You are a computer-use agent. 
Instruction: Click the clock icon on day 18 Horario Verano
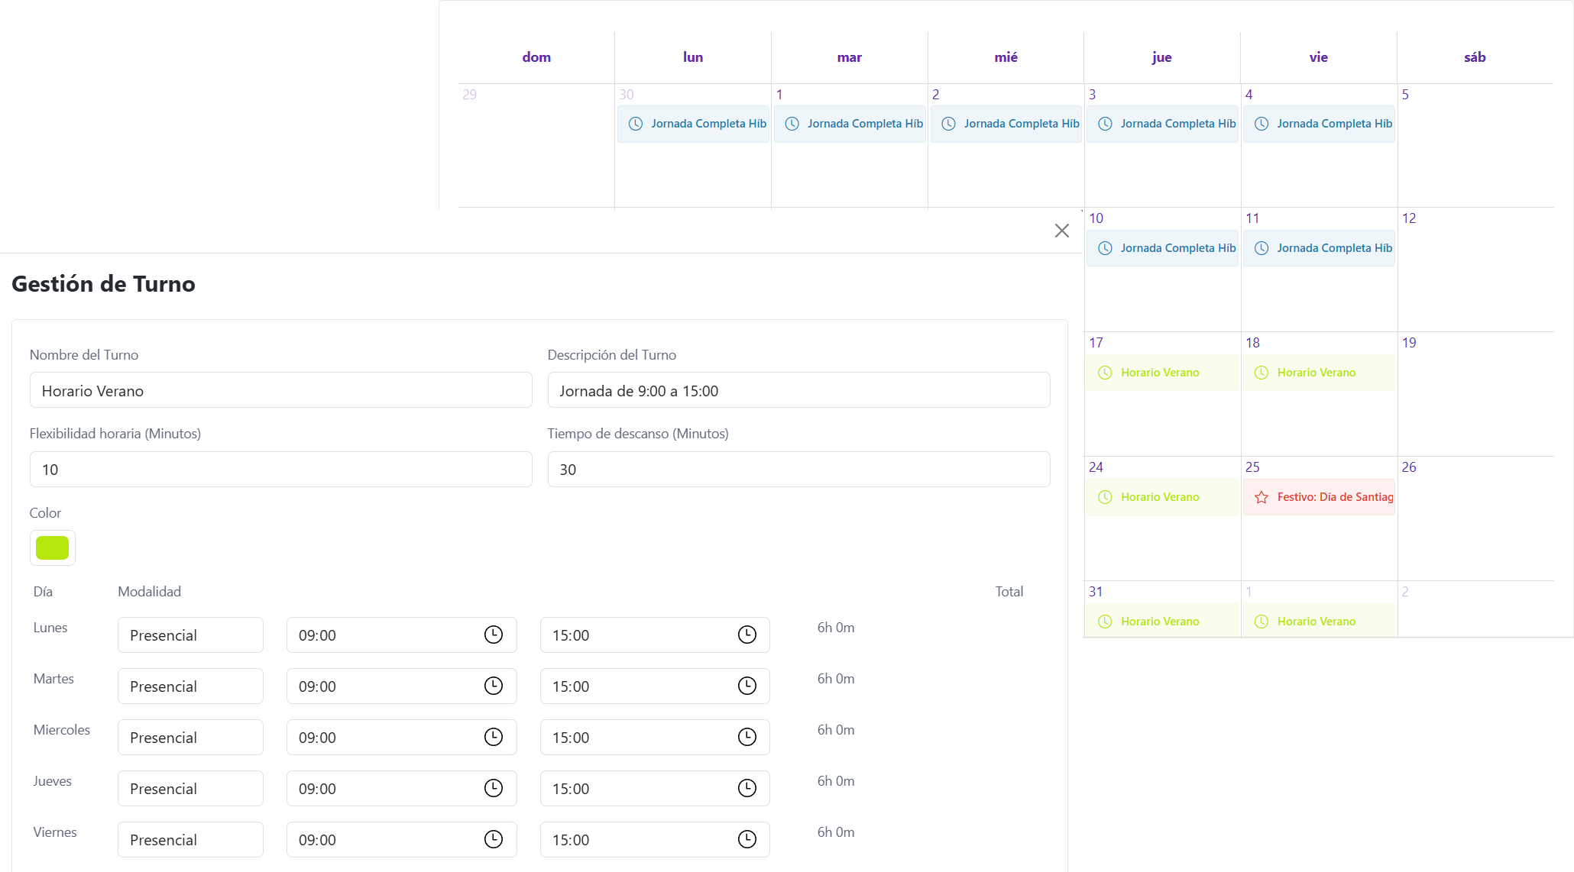pos(1261,373)
